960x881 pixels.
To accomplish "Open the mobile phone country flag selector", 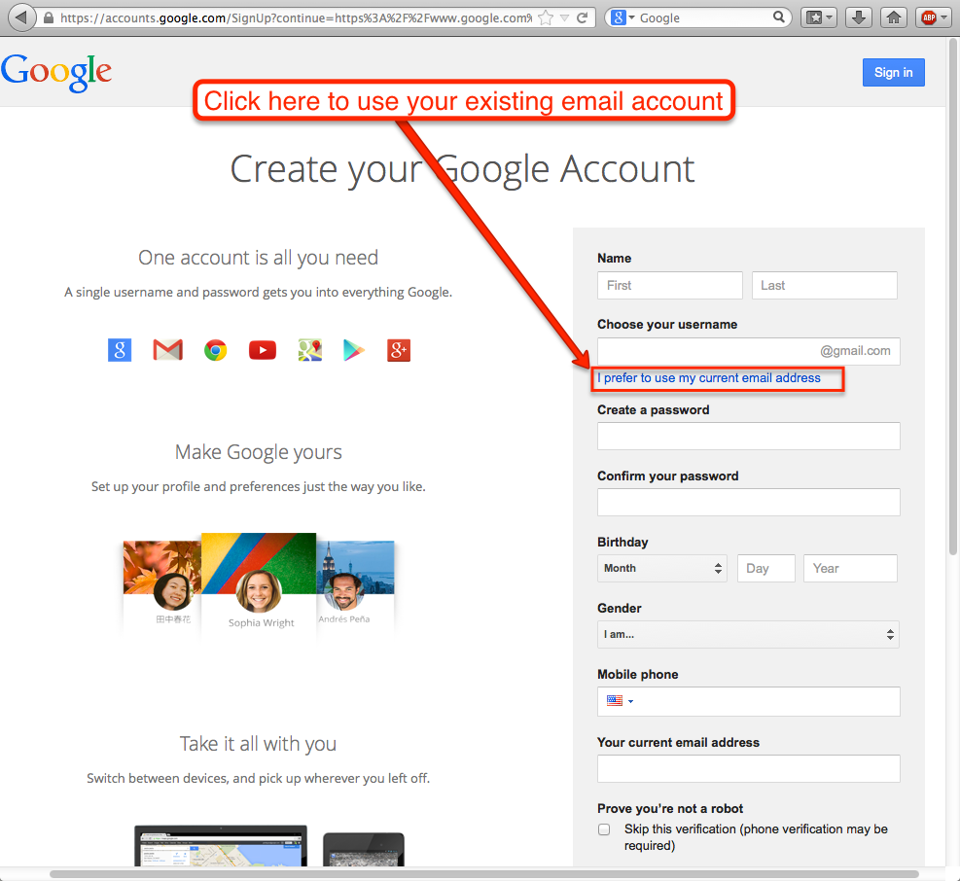I will pos(620,701).
